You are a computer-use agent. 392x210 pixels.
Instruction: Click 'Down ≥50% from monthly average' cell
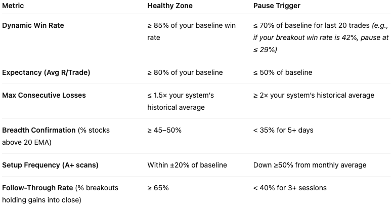tap(310, 165)
